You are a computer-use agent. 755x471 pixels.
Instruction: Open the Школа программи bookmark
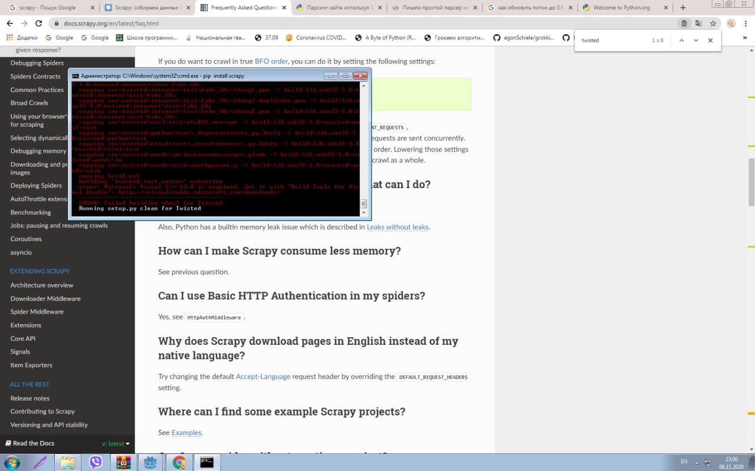click(x=147, y=37)
